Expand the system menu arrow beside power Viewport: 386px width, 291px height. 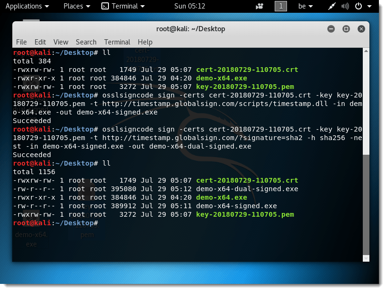click(x=369, y=6)
